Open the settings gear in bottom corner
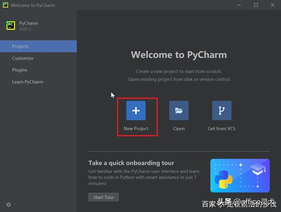 (x=8, y=205)
